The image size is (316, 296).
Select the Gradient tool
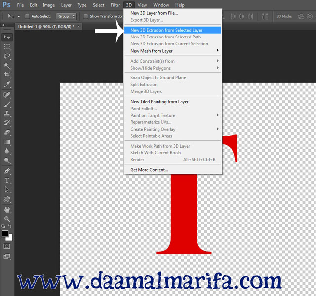tap(7, 142)
